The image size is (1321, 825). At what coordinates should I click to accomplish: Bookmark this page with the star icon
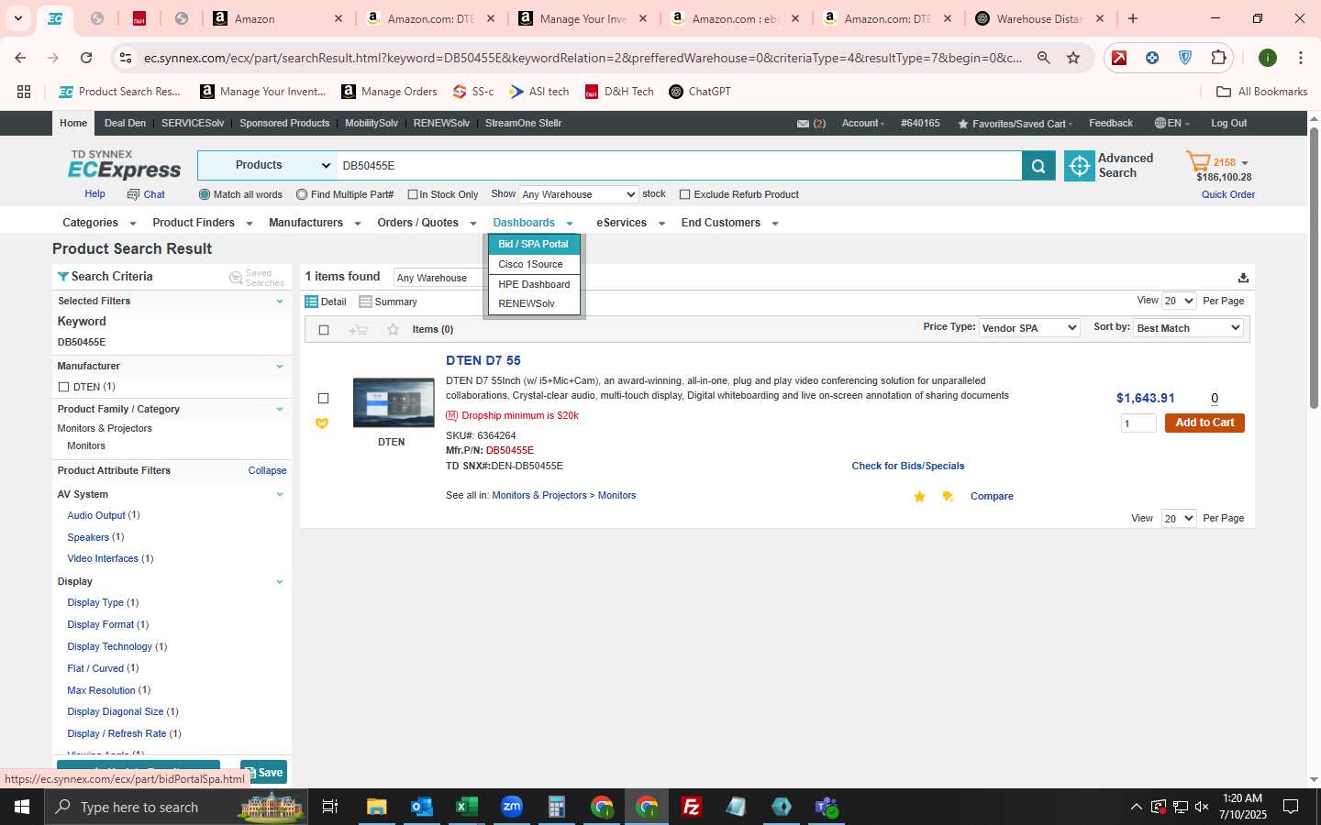(x=1073, y=58)
